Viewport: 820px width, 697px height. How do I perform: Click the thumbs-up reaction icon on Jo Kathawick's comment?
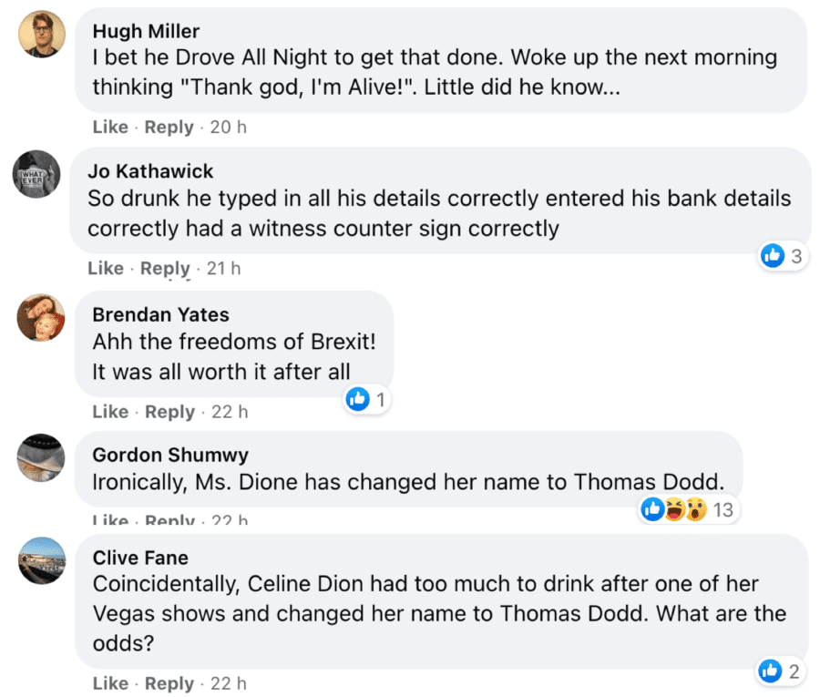[773, 256]
